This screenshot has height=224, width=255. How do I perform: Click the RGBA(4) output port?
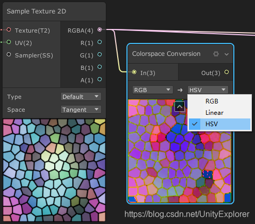(100, 29)
